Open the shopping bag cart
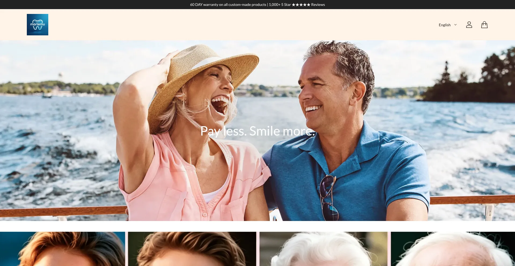The image size is (515, 266). tap(484, 25)
